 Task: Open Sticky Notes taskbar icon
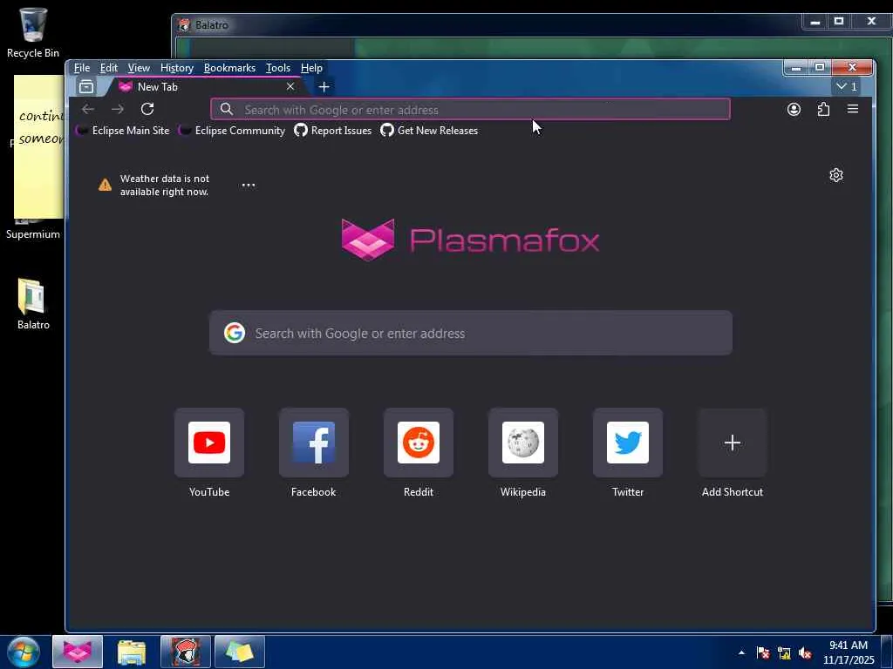click(x=239, y=652)
